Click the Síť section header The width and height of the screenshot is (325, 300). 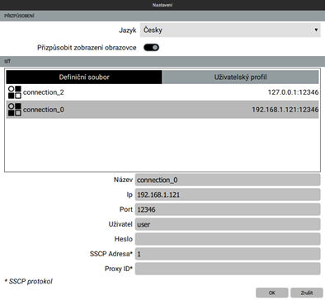(162, 61)
